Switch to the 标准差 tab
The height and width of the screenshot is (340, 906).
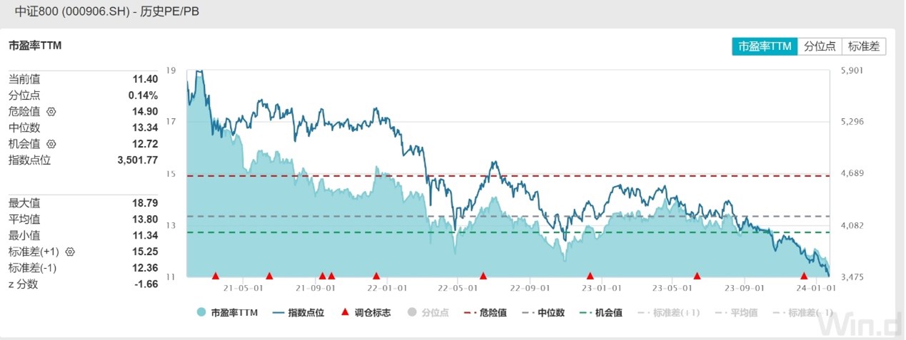point(864,46)
